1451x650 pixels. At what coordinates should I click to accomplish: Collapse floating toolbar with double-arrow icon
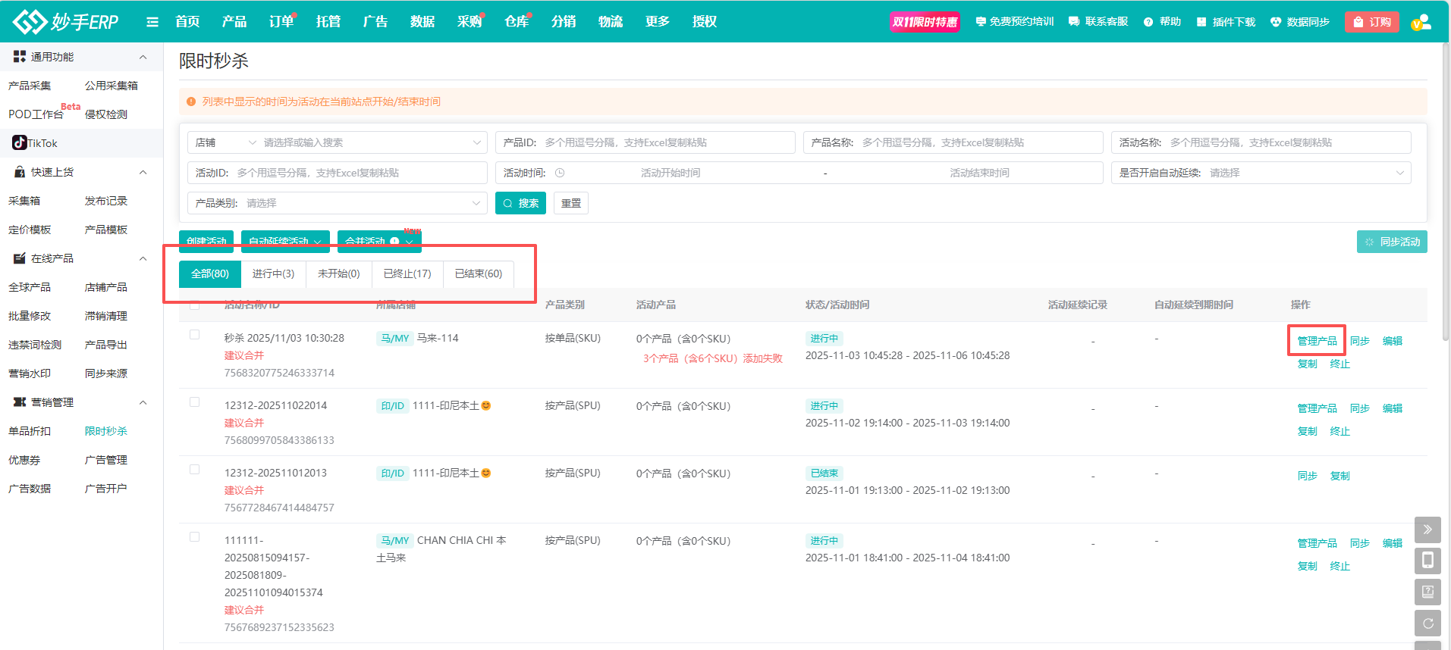coord(1427,530)
